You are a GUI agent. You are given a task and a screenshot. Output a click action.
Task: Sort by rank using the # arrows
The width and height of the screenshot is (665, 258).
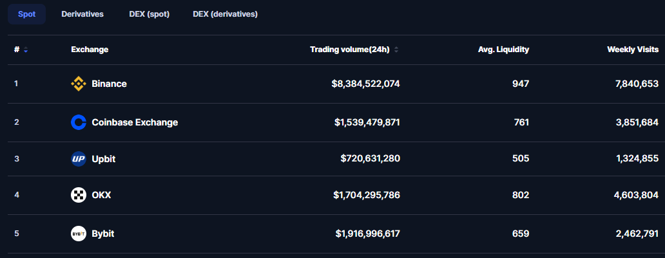pos(25,50)
